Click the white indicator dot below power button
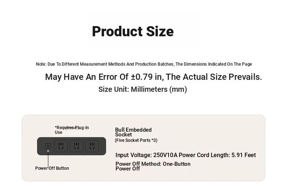This screenshot has height=189, width=287. coord(48,151)
